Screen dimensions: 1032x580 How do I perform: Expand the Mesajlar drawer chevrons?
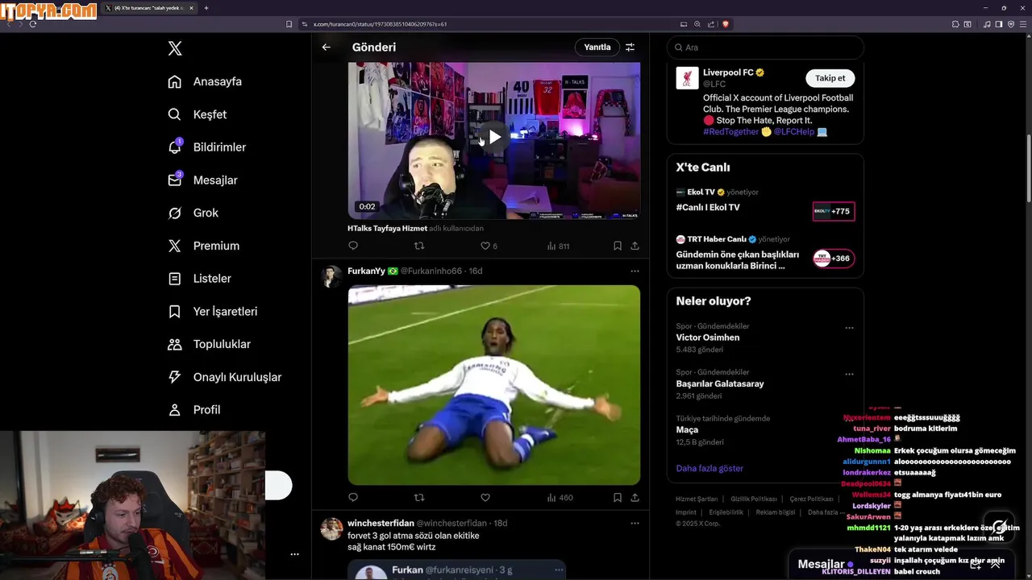click(996, 565)
